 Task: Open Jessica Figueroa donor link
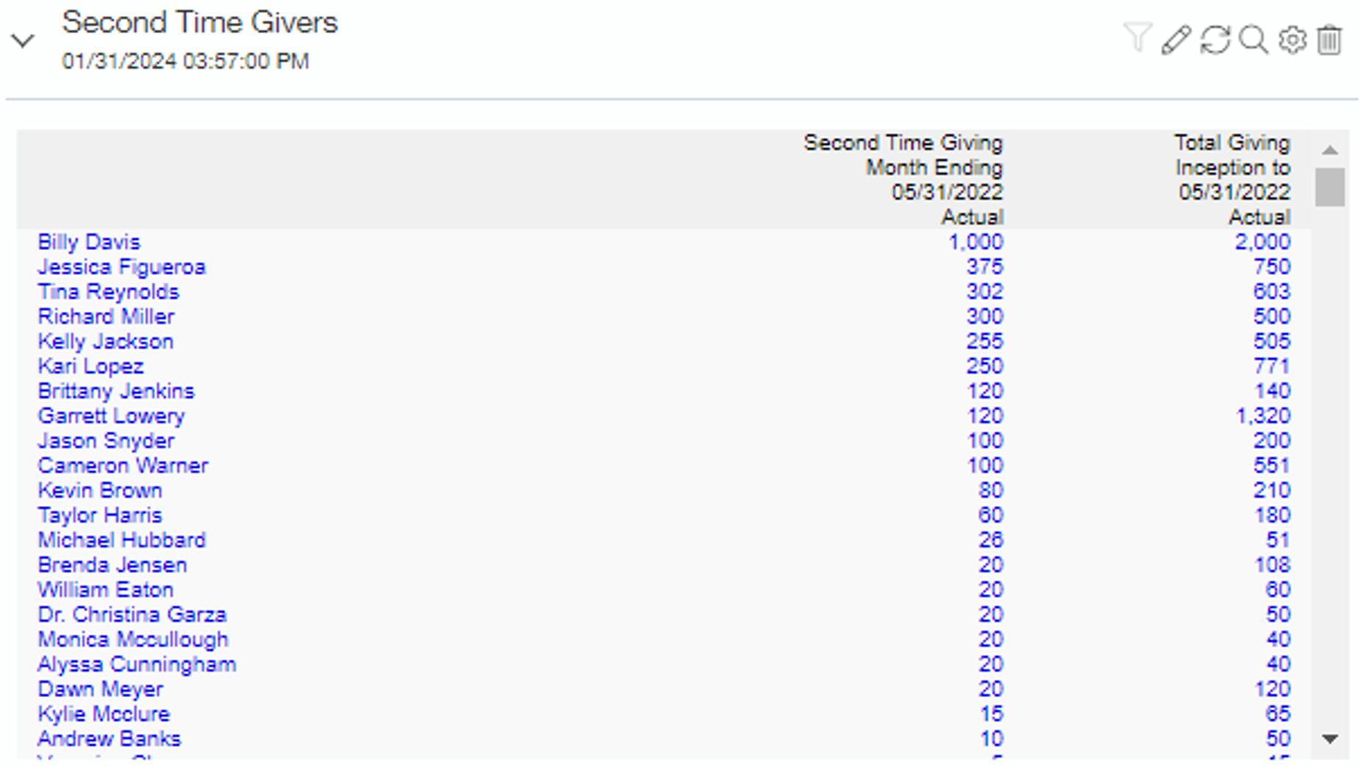(x=121, y=267)
